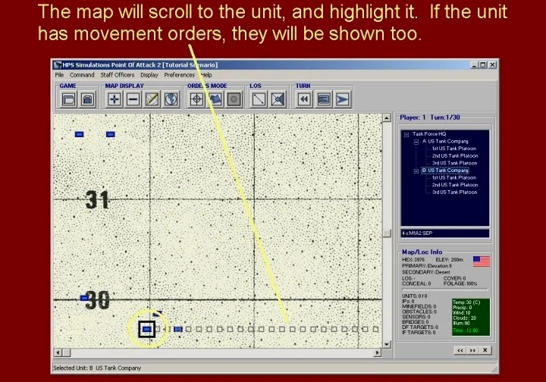Click the 'SECONDARY: Desert' line
Screen dimensions: 546x382
(x=426, y=272)
